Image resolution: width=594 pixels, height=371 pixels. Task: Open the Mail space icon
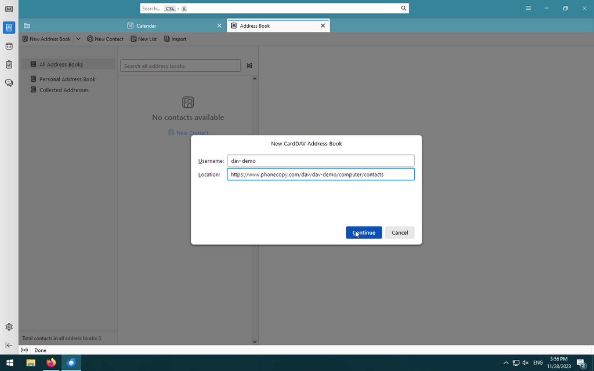(9, 9)
